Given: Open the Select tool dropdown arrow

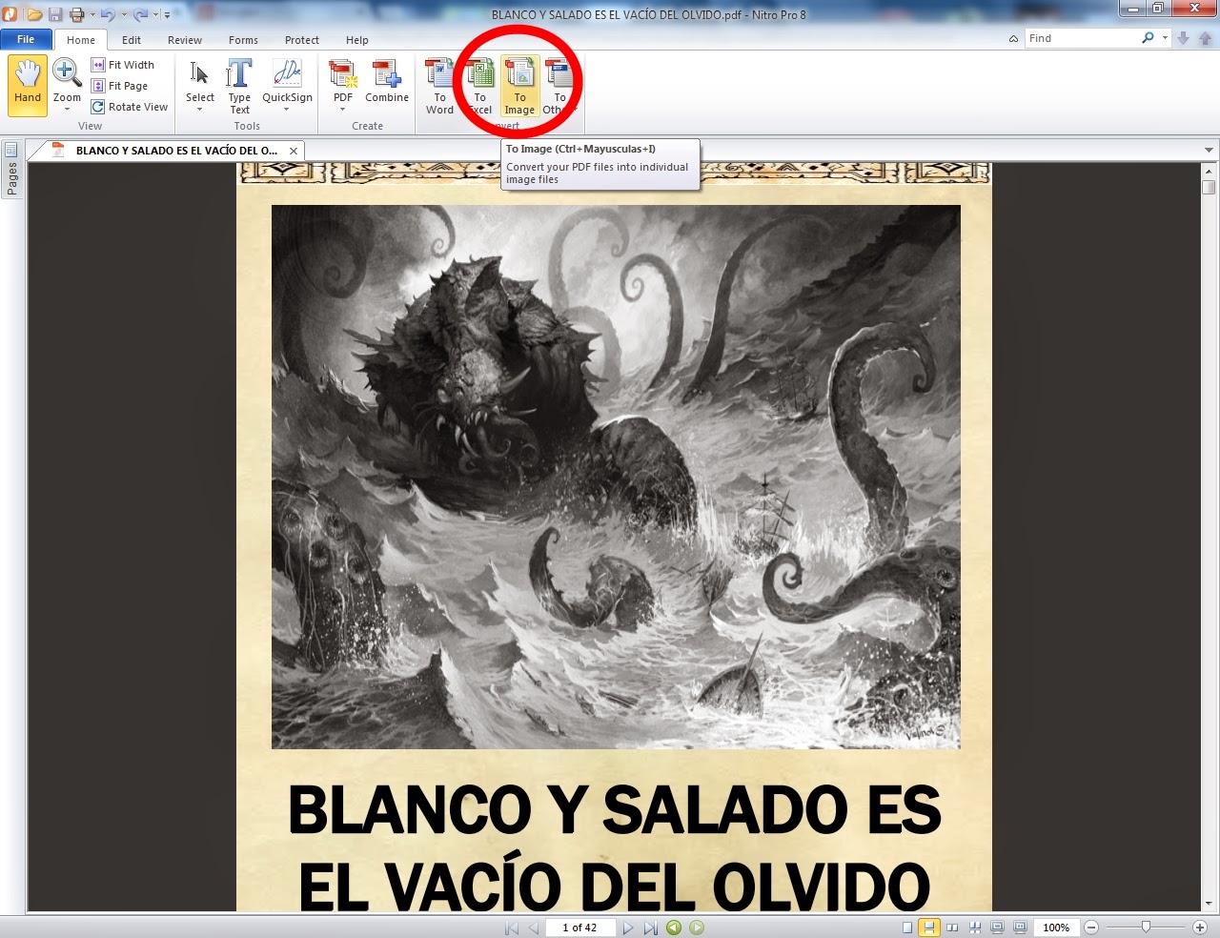Looking at the screenshot, I should (200, 110).
